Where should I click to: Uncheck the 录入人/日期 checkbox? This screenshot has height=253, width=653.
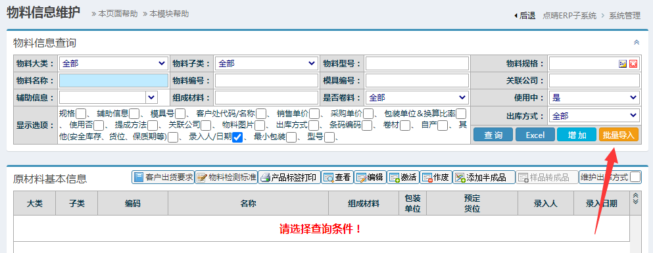[x=237, y=137]
